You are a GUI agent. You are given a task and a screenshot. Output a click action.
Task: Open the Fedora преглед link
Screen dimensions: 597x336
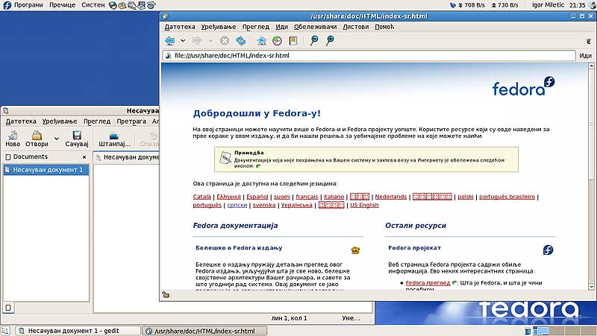pos(428,283)
